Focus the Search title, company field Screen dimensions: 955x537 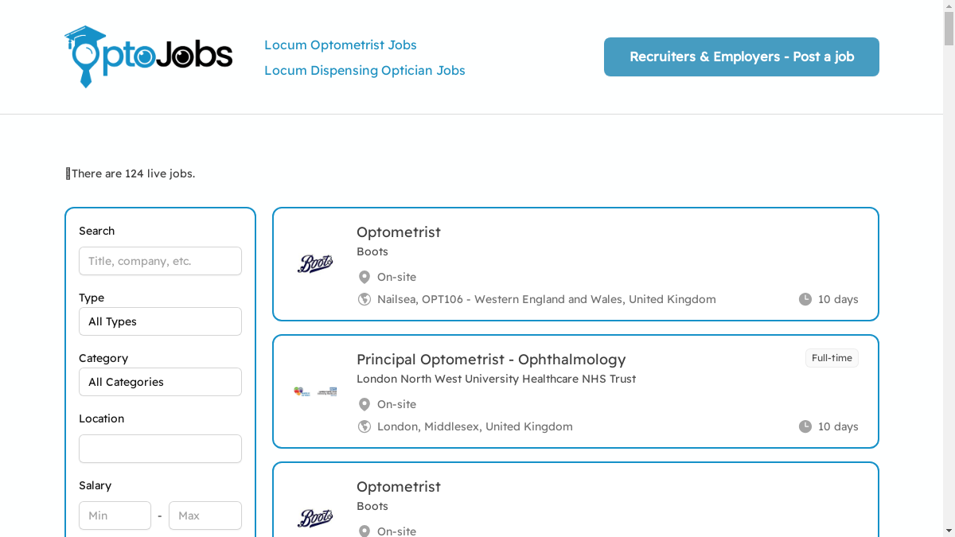pos(160,261)
